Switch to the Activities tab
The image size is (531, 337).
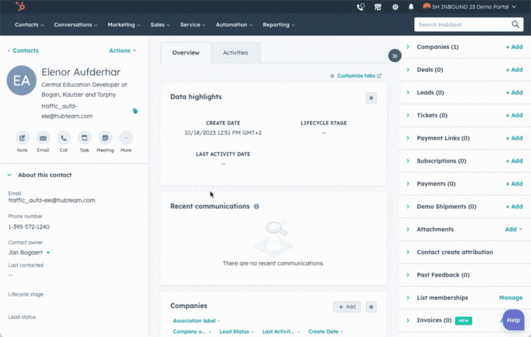click(x=235, y=53)
